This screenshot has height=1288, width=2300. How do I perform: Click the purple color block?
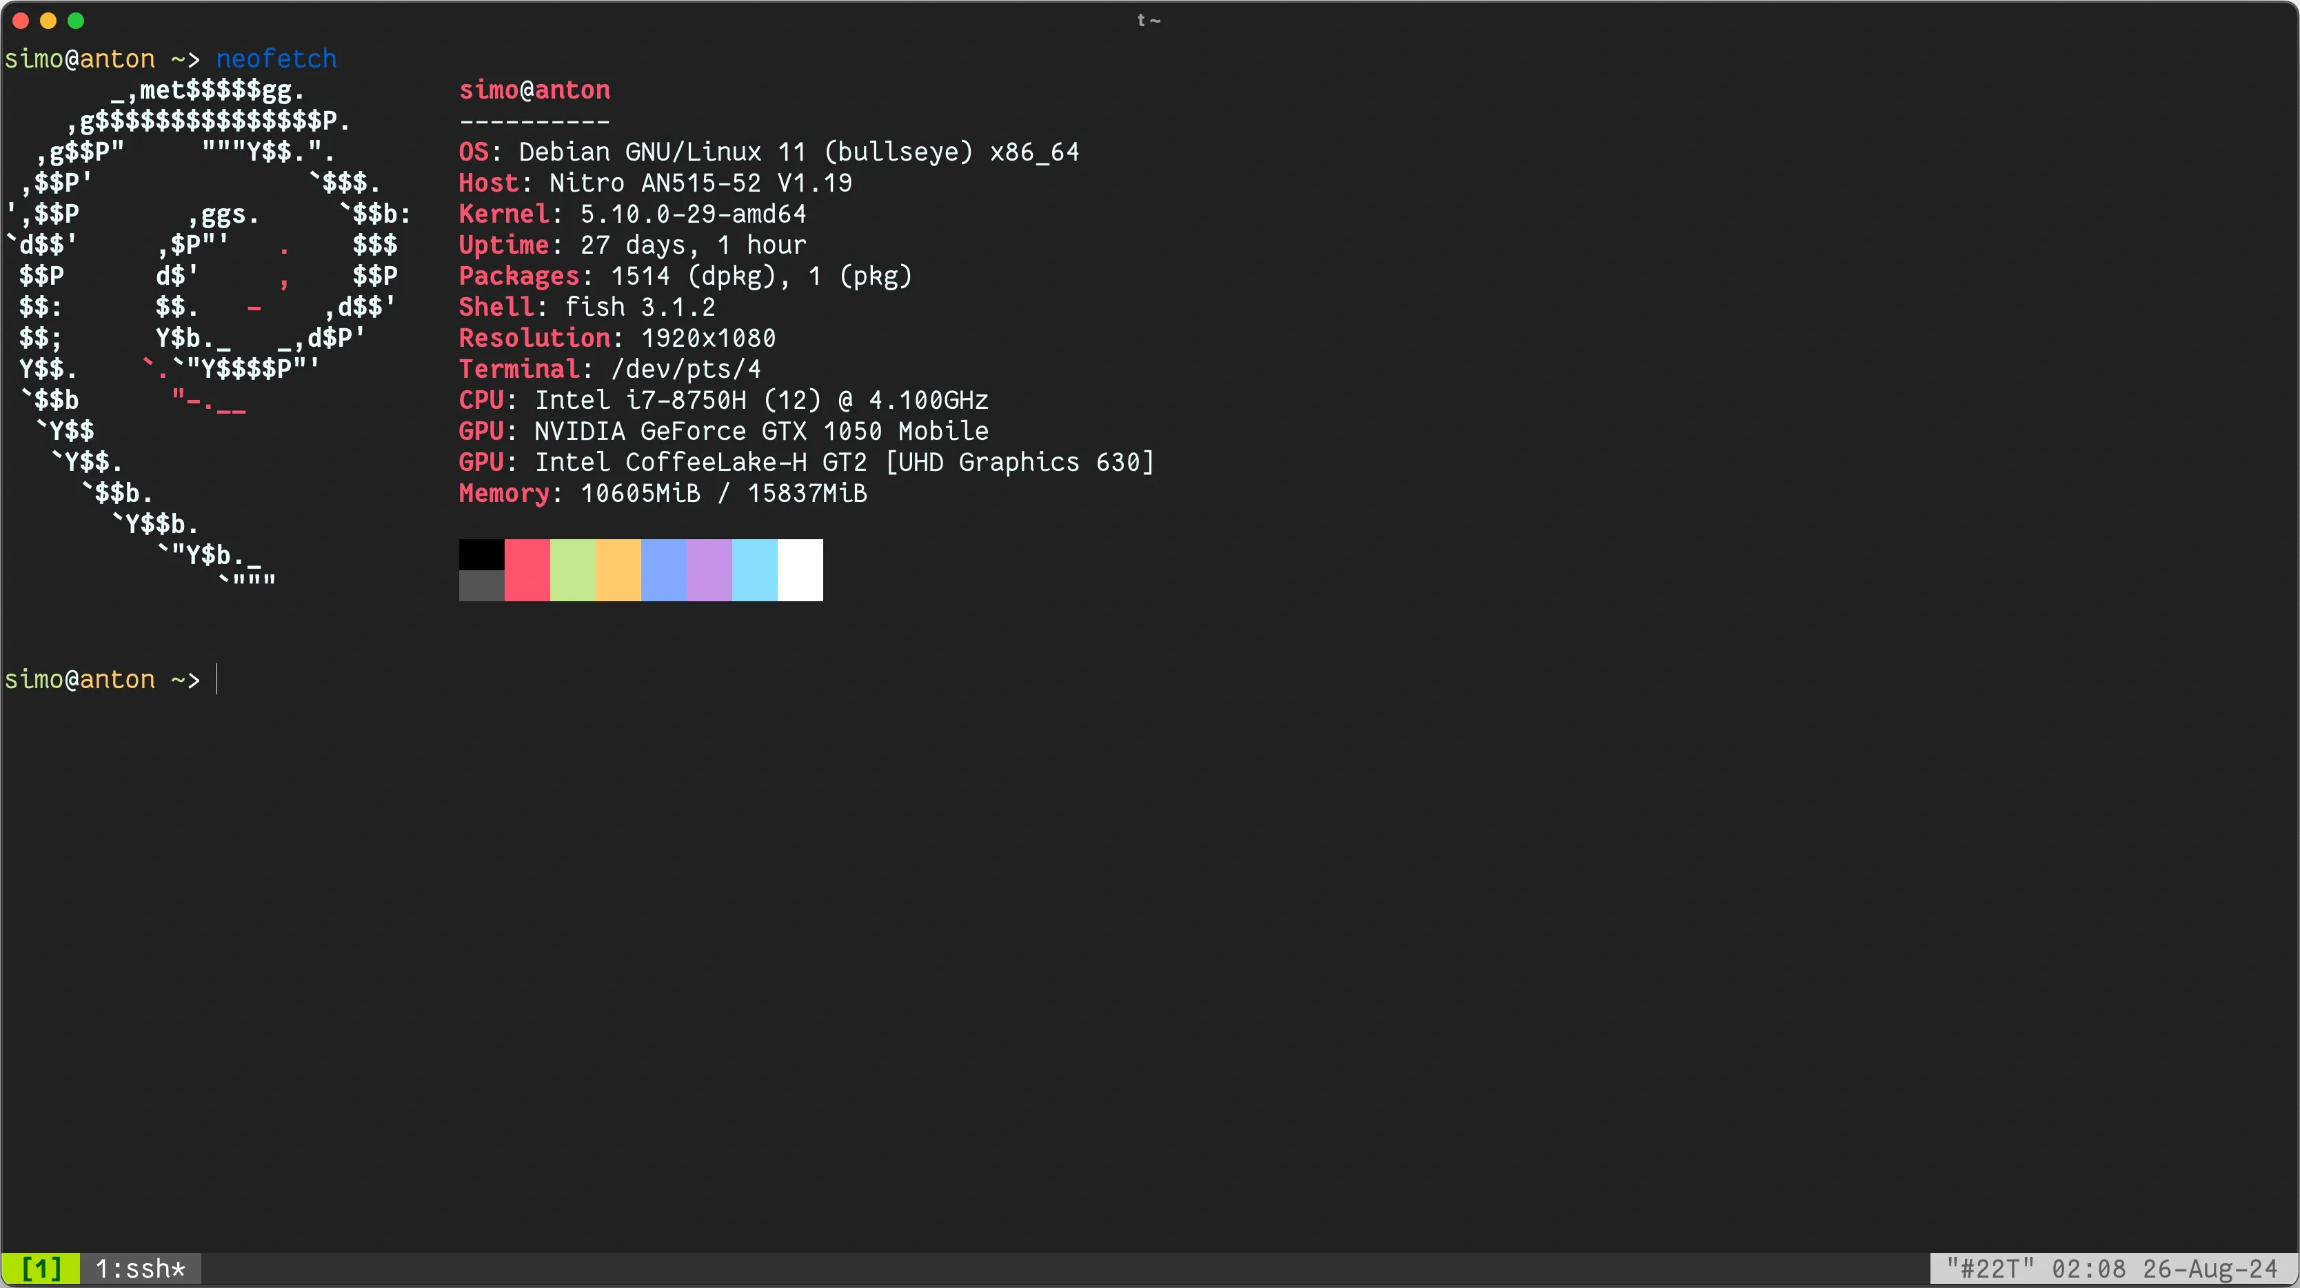(x=709, y=570)
